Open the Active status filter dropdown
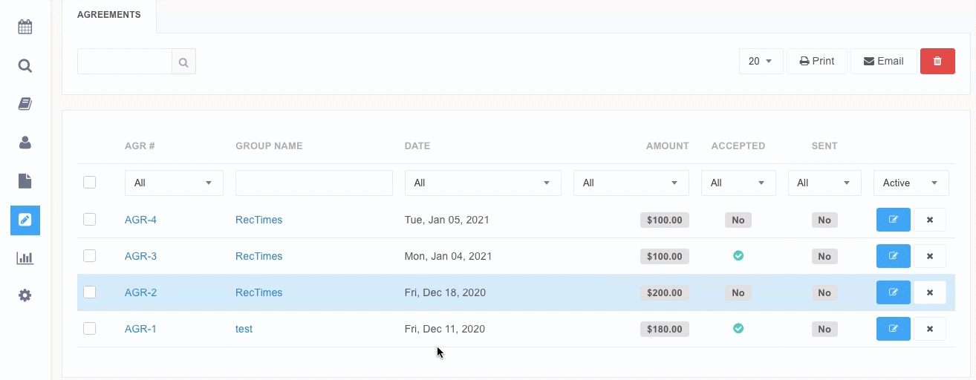 pos(911,183)
